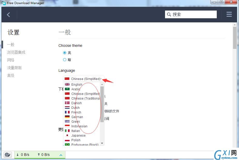239x160 pixels.
Task: Open the 高级 settings section
Action: (x=11, y=75)
